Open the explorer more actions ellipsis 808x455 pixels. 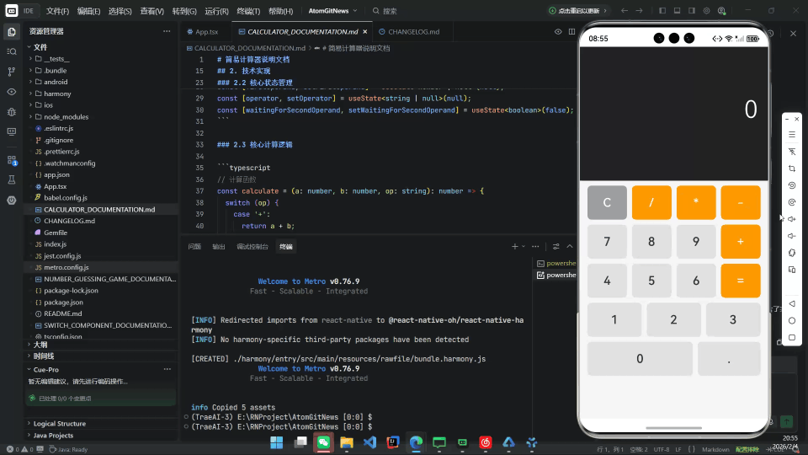[167, 31]
